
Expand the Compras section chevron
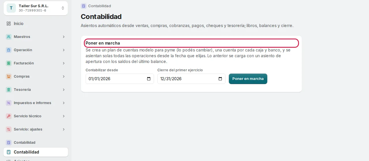click(64, 76)
